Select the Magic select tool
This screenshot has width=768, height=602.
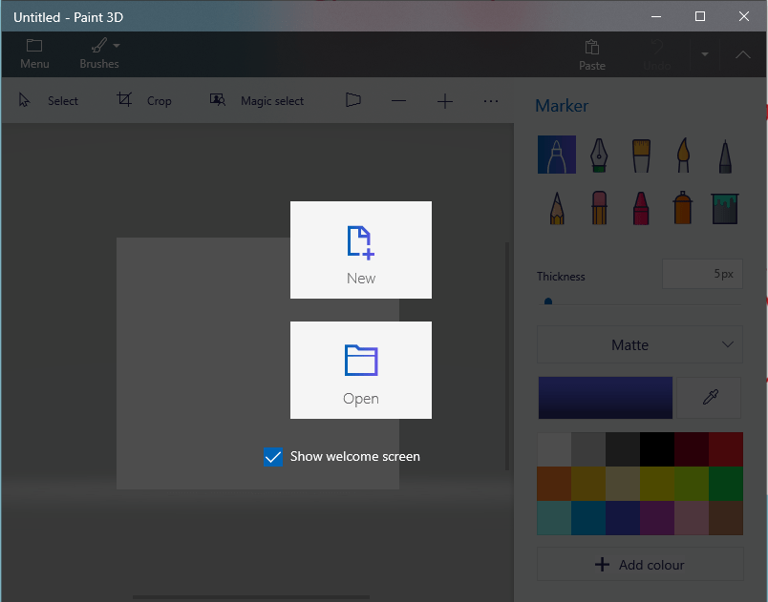256,100
